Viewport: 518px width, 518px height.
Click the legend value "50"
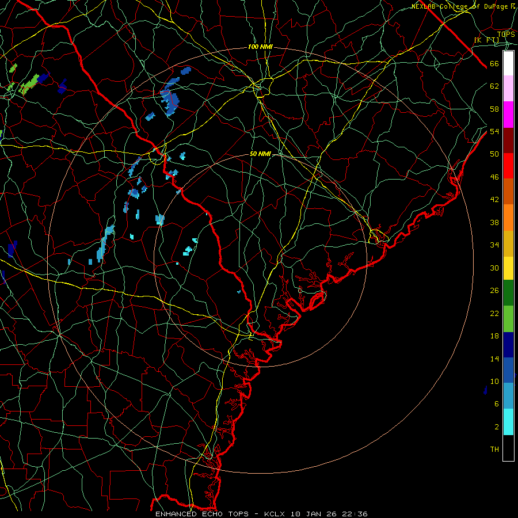click(x=494, y=154)
